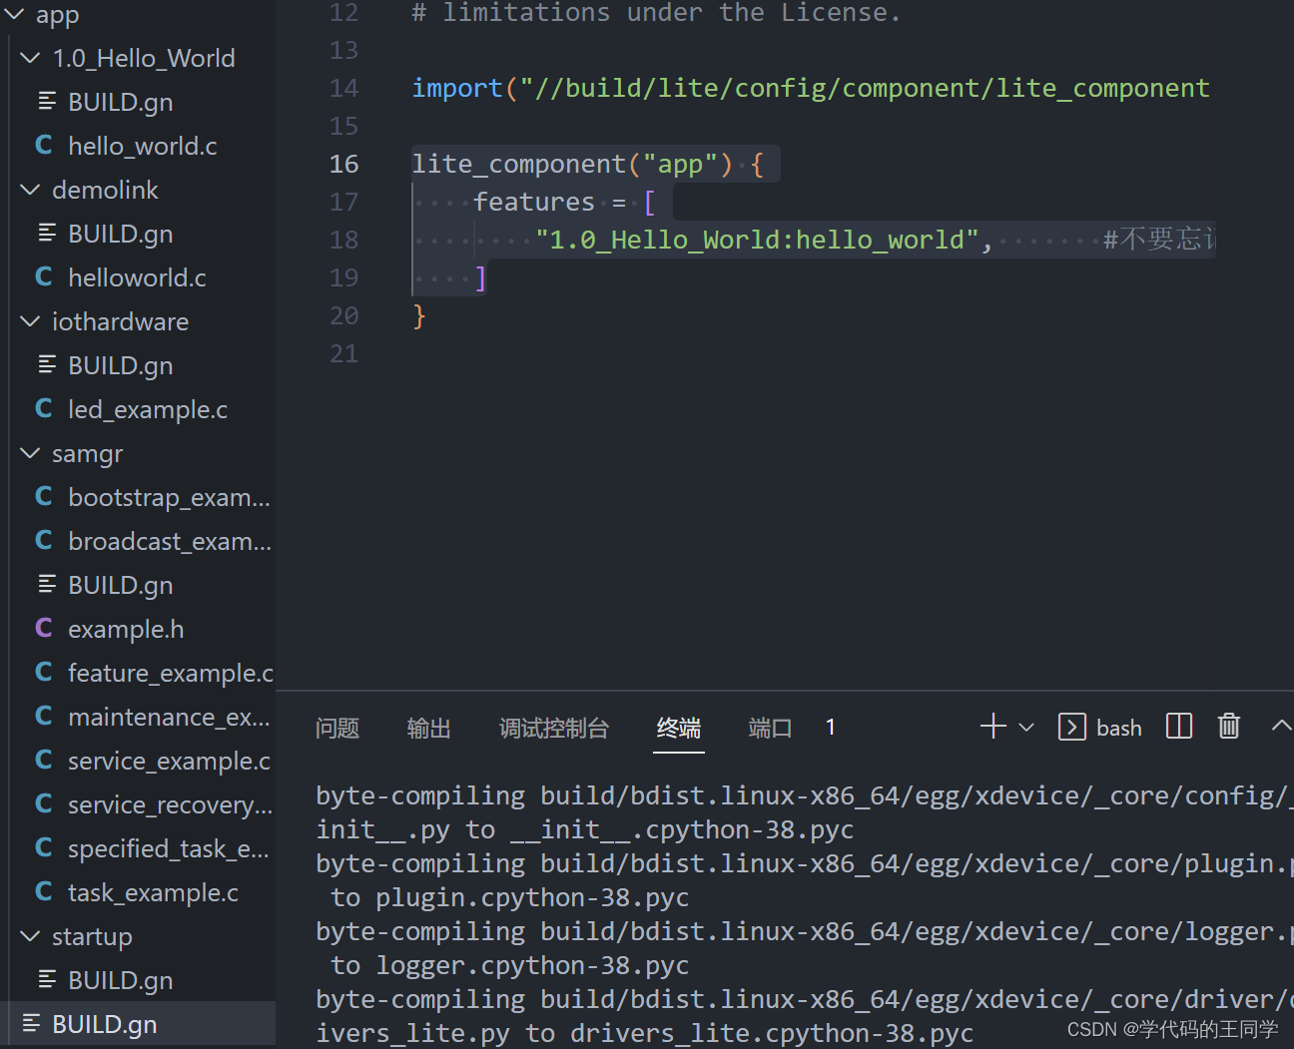This screenshot has height=1049, width=1294.
Task: Click line number 16 in the gutter
Action: coord(343,164)
